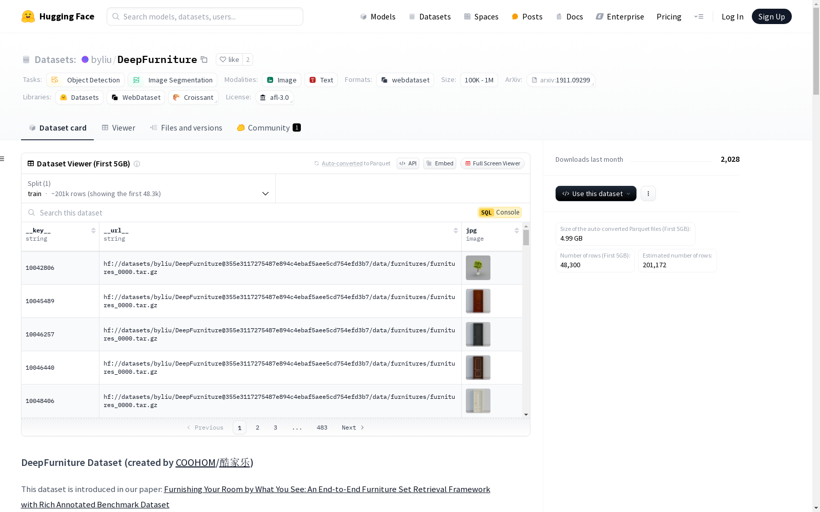The width and height of the screenshot is (820, 512).
Task: Click the page vertical scrollbar thumb
Action: point(816,51)
